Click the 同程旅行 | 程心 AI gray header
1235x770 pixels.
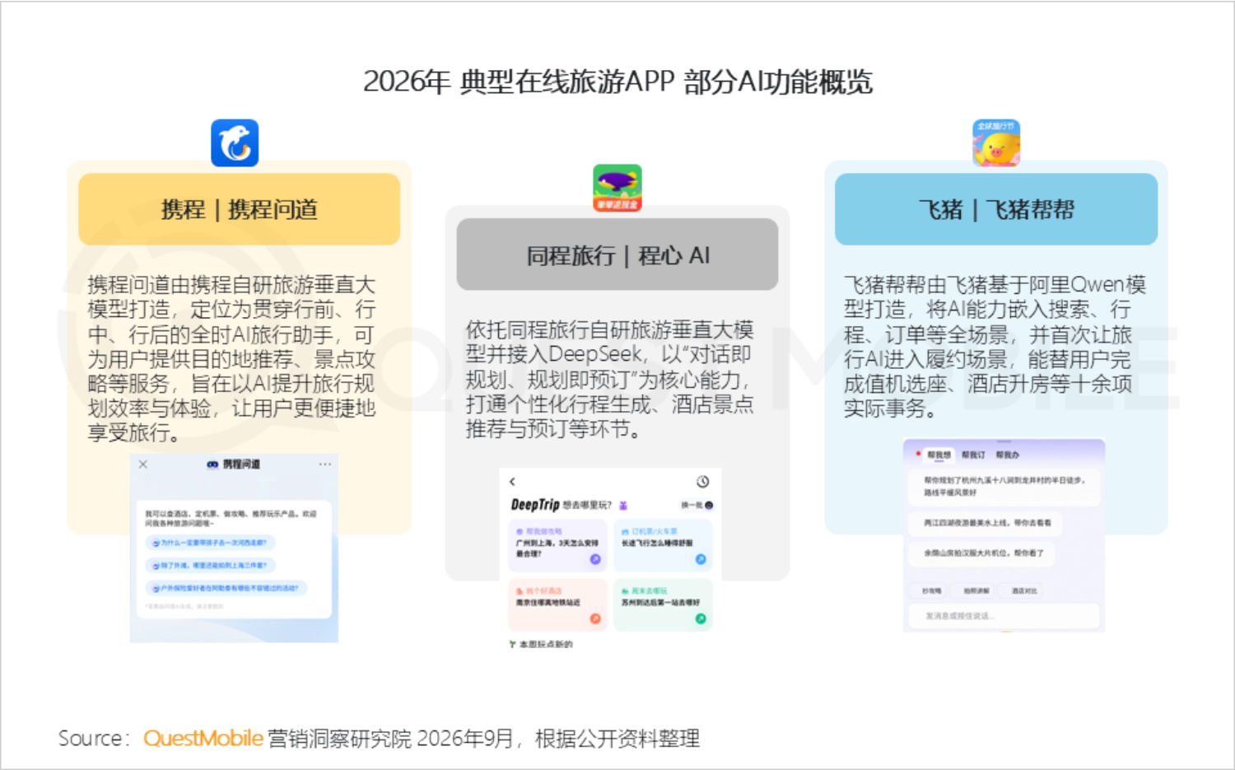[617, 254]
